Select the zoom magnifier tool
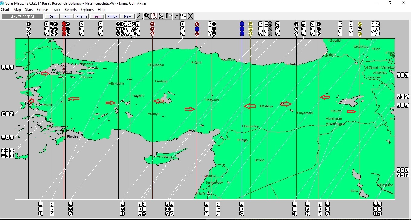 pyautogui.click(x=147, y=16)
